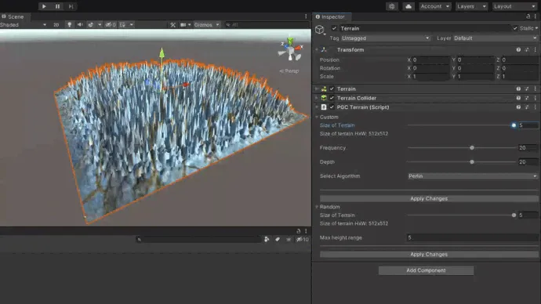Viewport: 541px width, 304px height.
Task: Adjust the Custom Size of Terrain slider
Action: (x=514, y=125)
